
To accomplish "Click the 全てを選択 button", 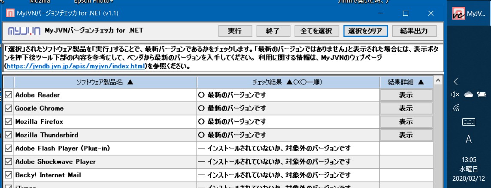I will [316, 31].
